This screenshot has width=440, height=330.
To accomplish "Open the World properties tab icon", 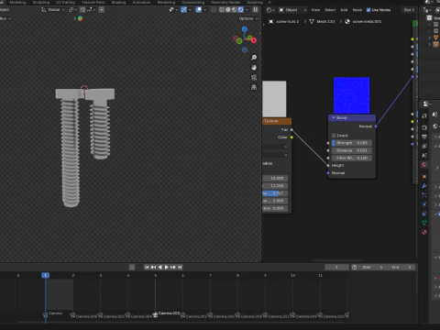I will tap(424, 165).
